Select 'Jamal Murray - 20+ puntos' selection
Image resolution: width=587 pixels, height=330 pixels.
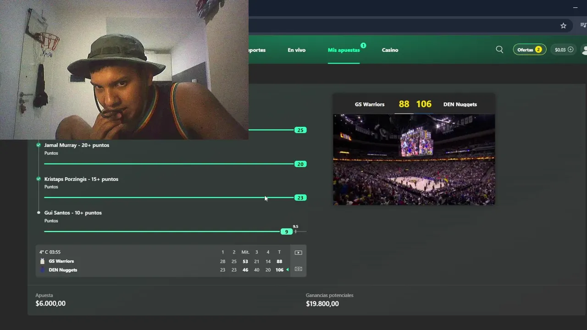[77, 145]
